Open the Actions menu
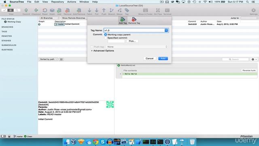 [72, 2]
